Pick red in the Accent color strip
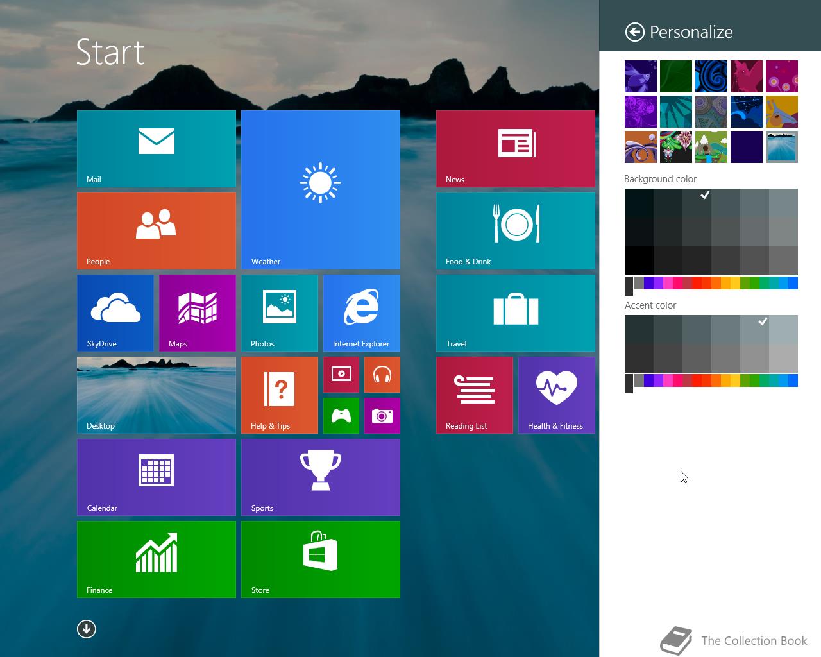This screenshot has height=657, width=821. click(x=697, y=380)
